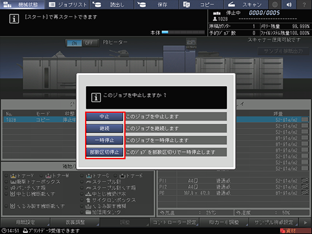Select the PB tray row
The image size is (312, 234).
pos(234,193)
